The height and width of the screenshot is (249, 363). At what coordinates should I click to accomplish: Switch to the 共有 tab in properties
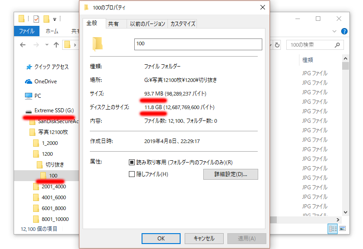tap(113, 24)
